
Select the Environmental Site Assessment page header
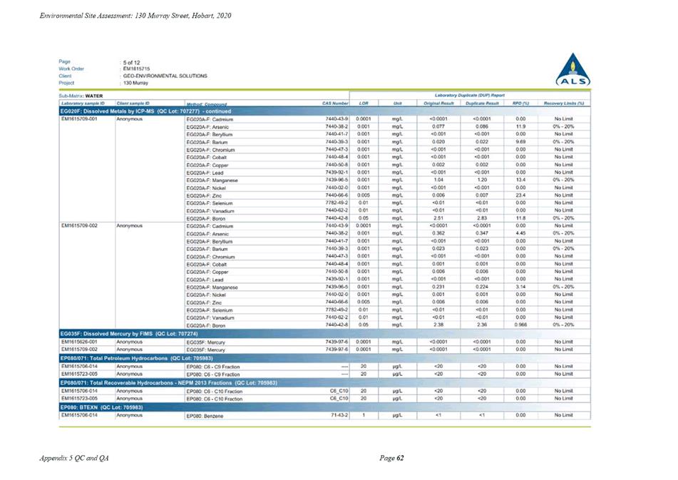[135, 16]
